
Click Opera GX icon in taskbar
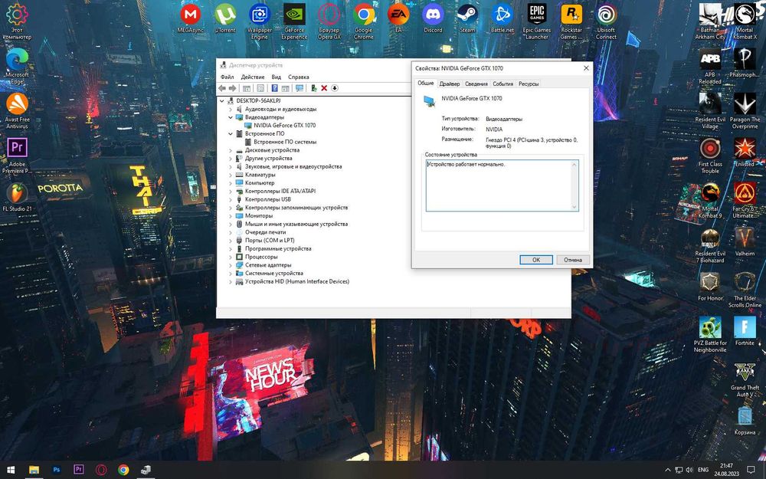[101, 470]
